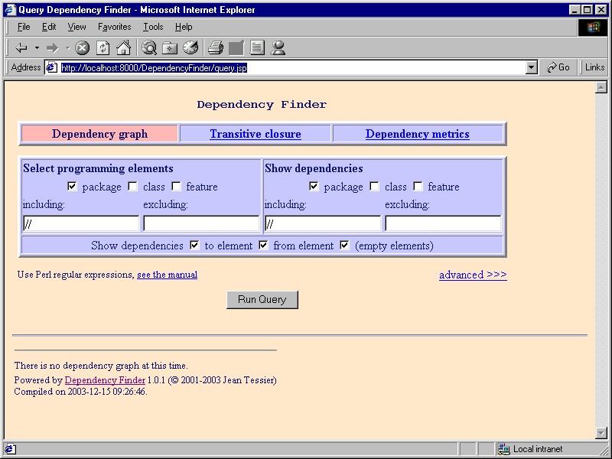Open the Back button history dropdown arrow
The width and height of the screenshot is (612, 459).
37,47
